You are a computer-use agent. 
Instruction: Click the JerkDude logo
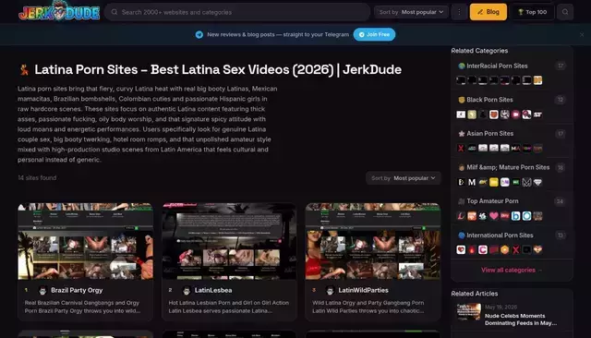pos(59,11)
